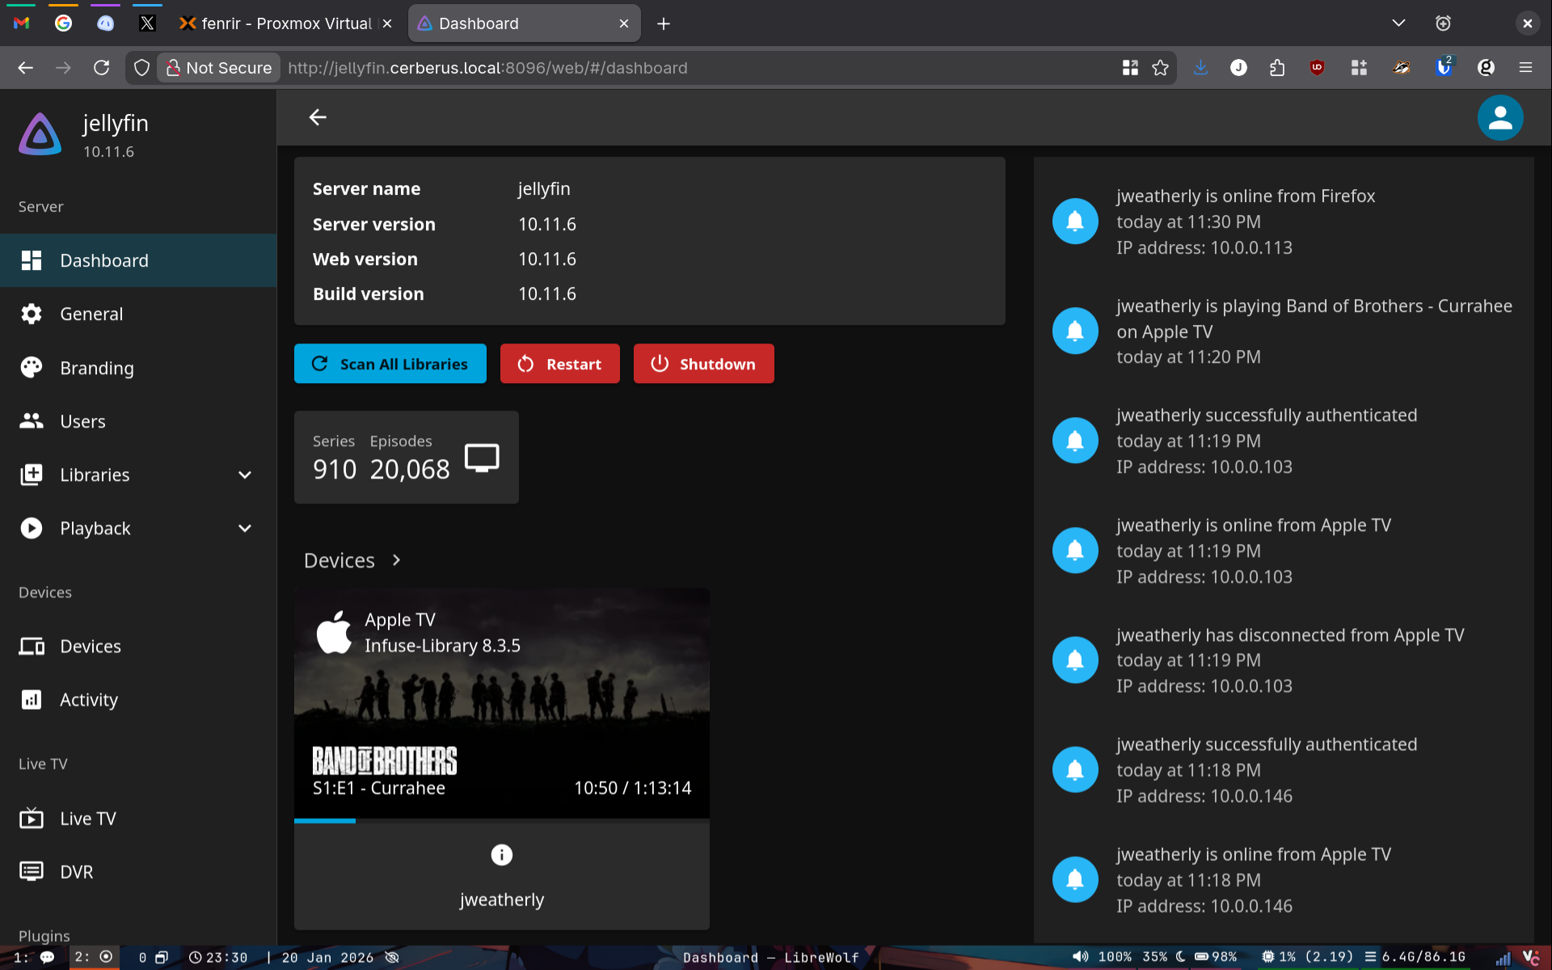The height and width of the screenshot is (970, 1552).
Task: Click the playback progress bar on Apple TV card
Action: (501, 820)
